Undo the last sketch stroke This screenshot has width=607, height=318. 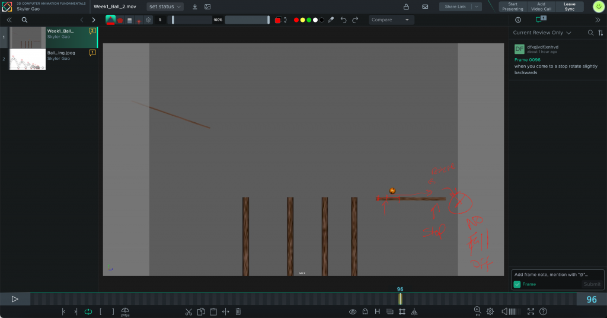(343, 20)
